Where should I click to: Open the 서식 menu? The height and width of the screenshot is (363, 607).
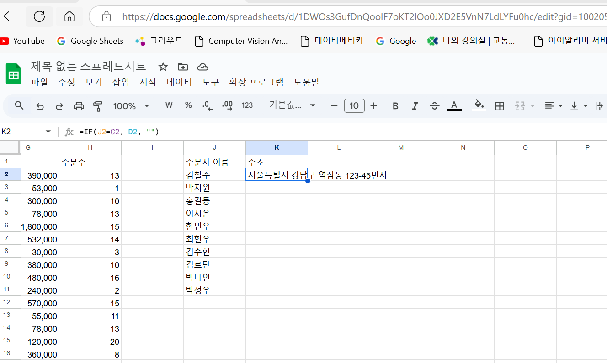148,82
